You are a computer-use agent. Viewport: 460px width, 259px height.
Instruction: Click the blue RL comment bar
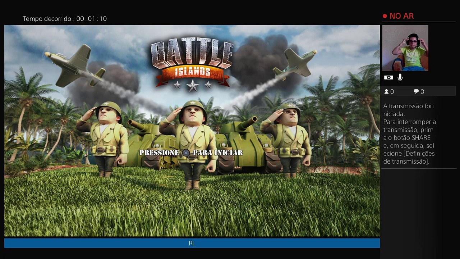coord(192,243)
